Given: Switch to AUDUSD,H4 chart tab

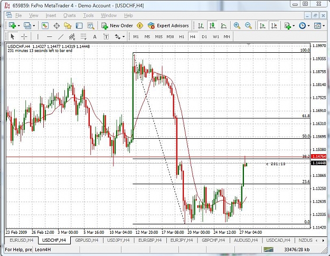Looking at the screenshot, I should point(246,240).
